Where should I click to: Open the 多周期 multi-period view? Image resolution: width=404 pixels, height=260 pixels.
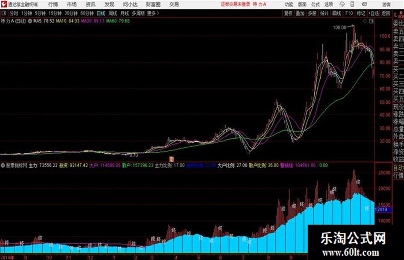pyautogui.click(x=138, y=13)
